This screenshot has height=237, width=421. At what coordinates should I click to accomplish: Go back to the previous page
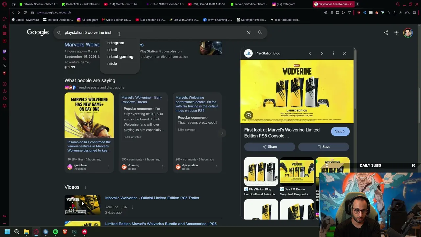coord(13,13)
